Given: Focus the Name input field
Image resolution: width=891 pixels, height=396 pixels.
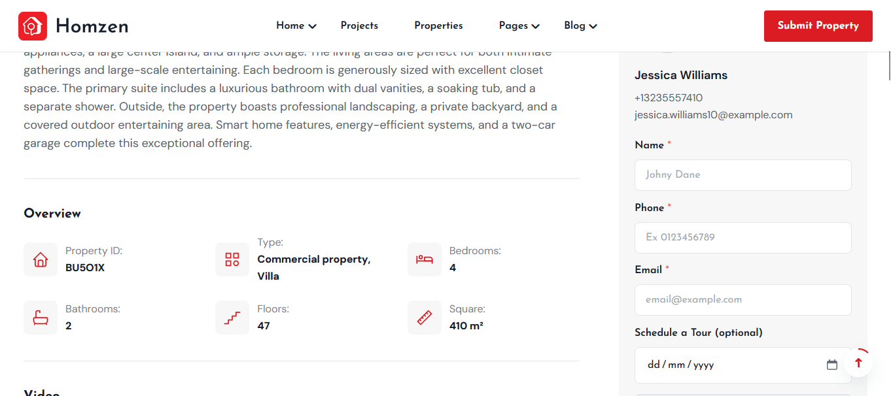Looking at the screenshot, I should 742,175.
